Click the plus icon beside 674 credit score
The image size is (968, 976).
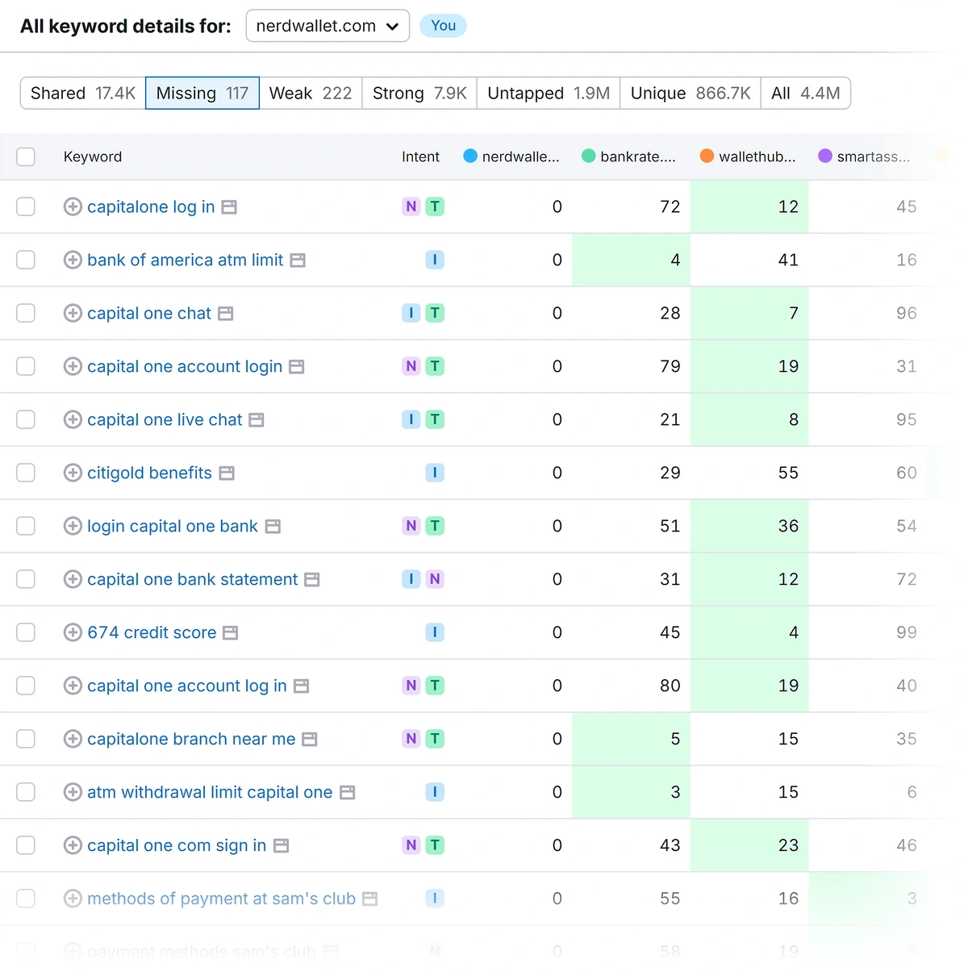click(73, 632)
